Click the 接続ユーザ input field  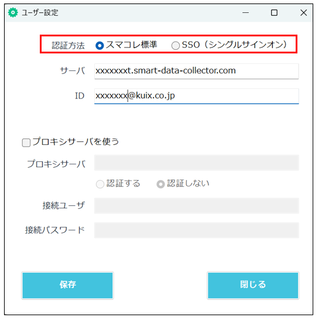pos(197,206)
